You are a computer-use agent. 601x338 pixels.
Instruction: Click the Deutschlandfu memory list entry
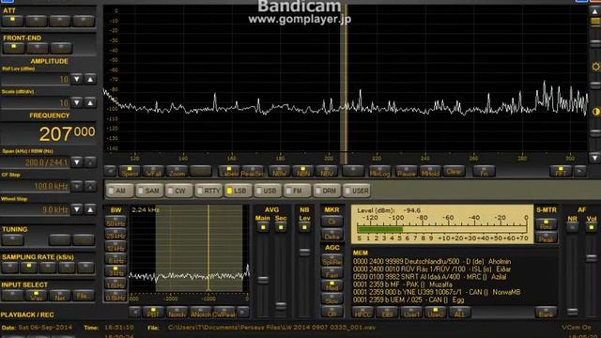click(x=432, y=261)
